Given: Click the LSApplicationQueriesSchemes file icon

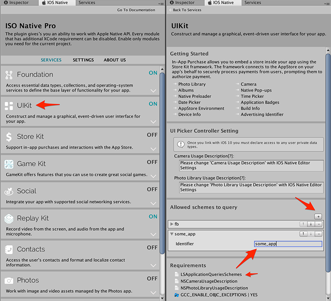Looking at the screenshot, I should (177, 274).
